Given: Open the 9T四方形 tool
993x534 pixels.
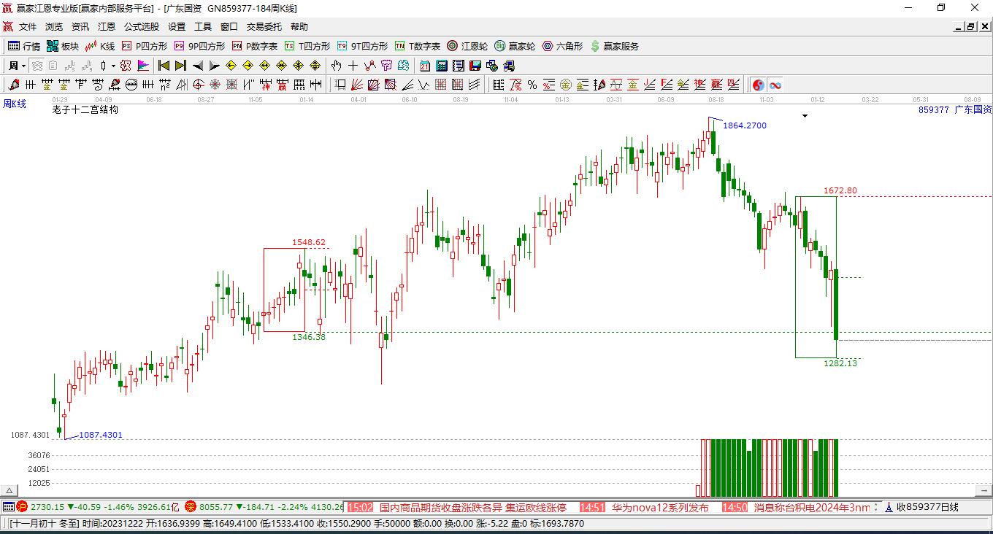Looking at the screenshot, I should coord(362,46).
